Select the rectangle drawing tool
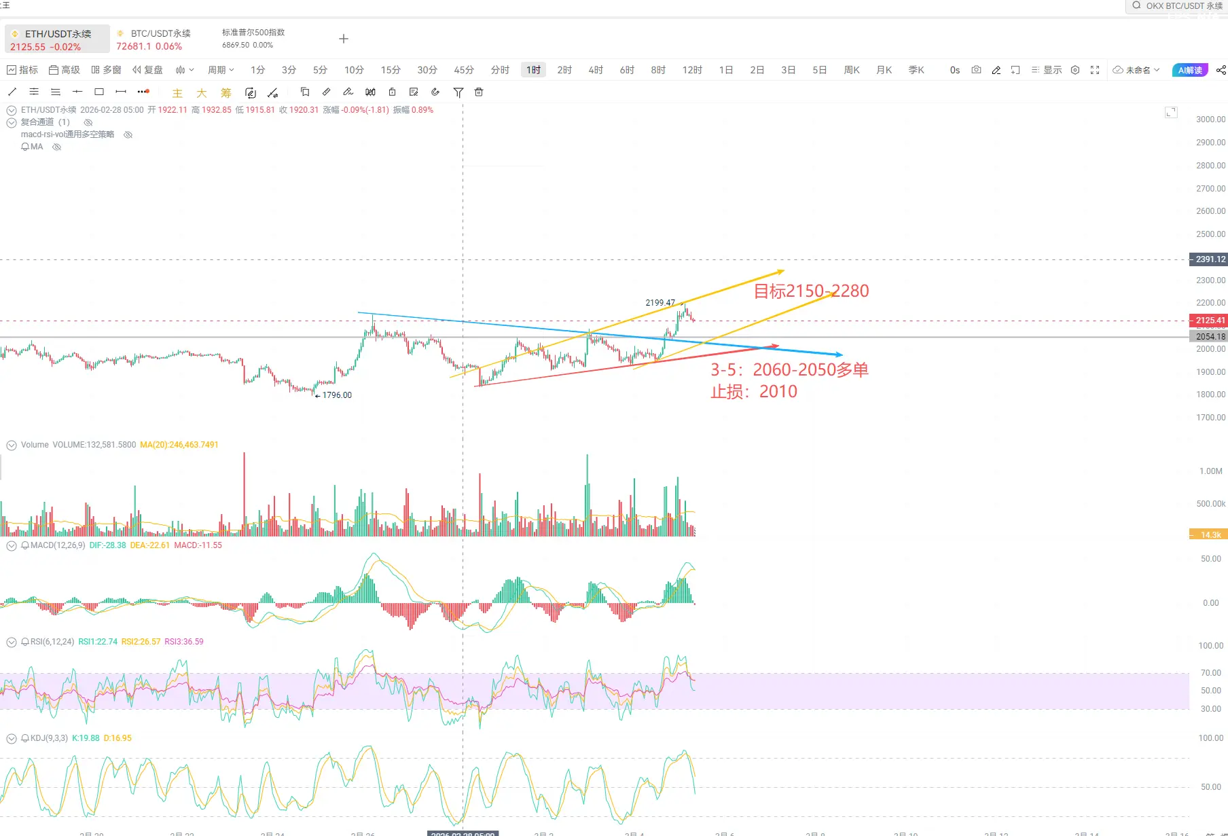The width and height of the screenshot is (1228, 836). (99, 92)
